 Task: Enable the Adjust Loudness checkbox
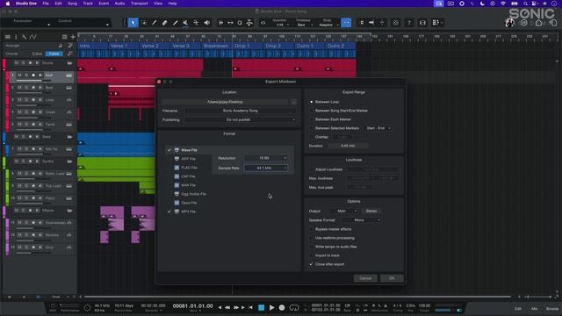[x=311, y=169]
